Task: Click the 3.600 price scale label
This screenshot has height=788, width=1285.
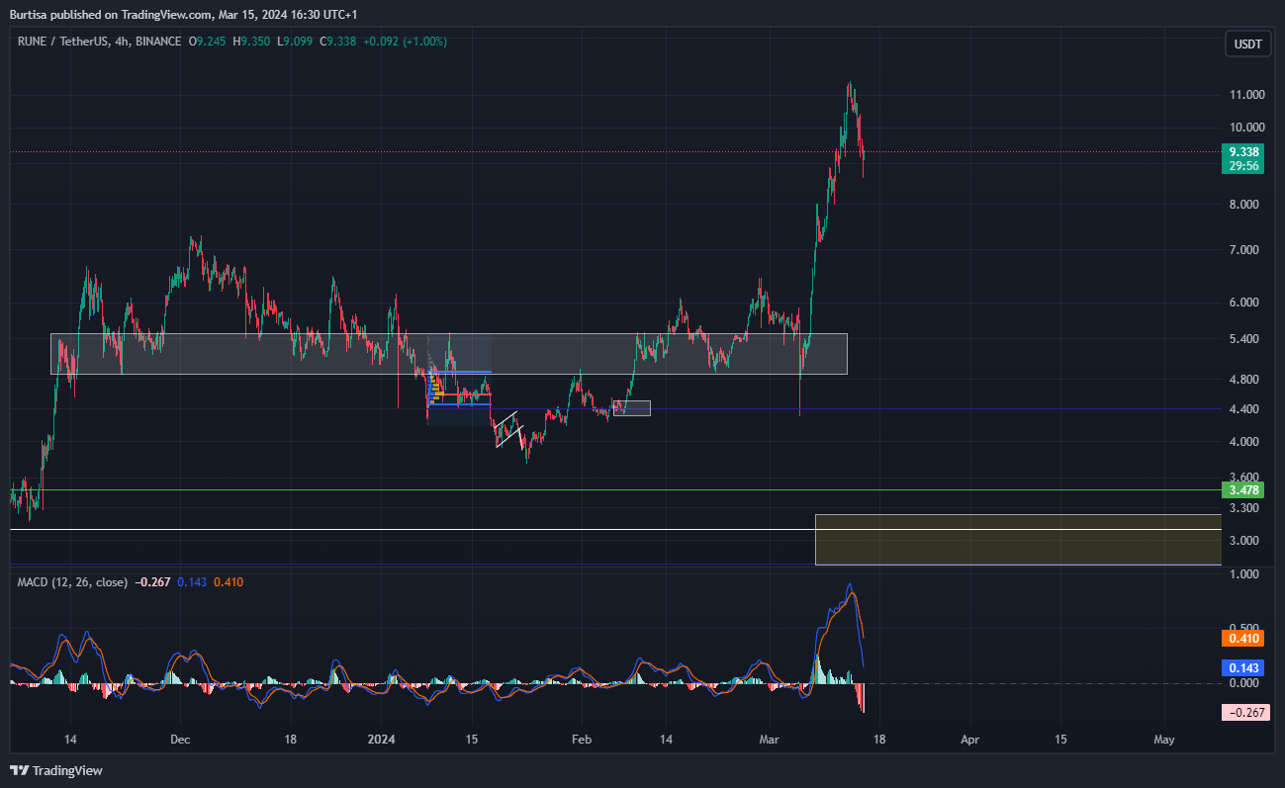Action: pyautogui.click(x=1246, y=477)
